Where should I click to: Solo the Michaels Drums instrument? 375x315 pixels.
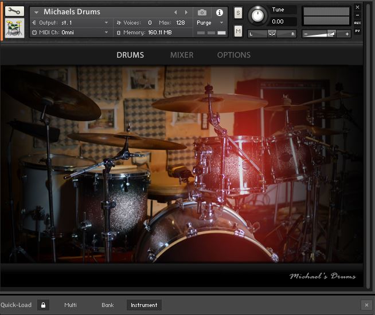[x=239, y=13]
